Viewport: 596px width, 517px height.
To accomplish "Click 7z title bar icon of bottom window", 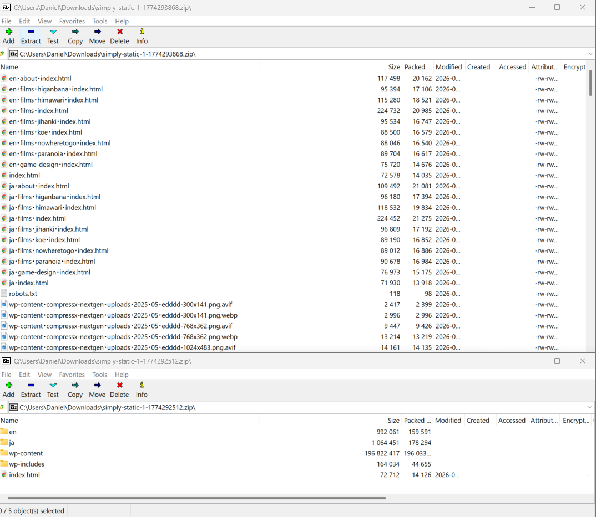I will click(6, 361).
